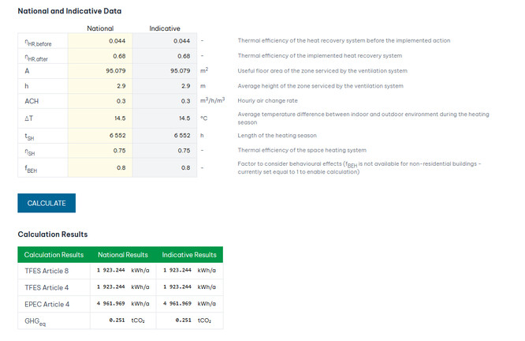525x341 pixels.
Task: Click National floor area A field
Action: [100, 71]
